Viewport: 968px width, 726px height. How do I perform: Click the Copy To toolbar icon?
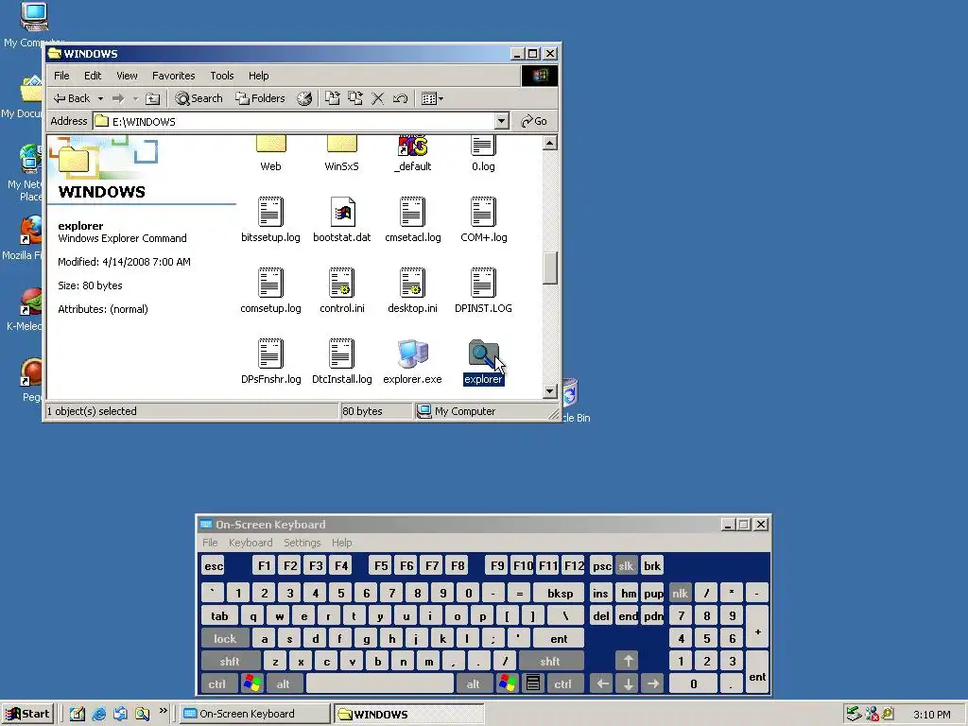point(355,98)
